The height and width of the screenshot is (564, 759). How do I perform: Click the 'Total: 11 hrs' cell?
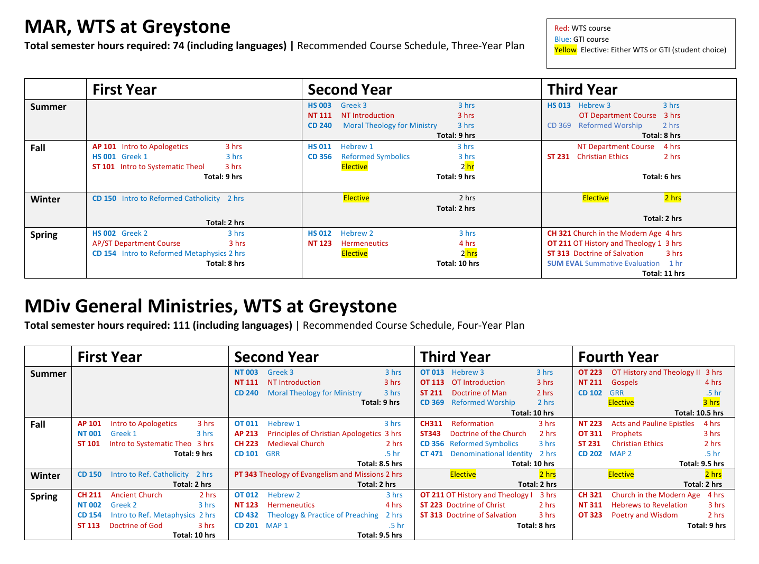(663, 274)
